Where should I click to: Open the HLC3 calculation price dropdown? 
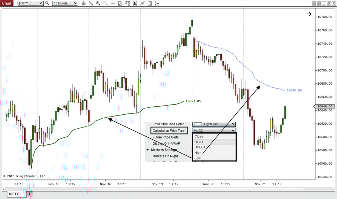(214, 130)
